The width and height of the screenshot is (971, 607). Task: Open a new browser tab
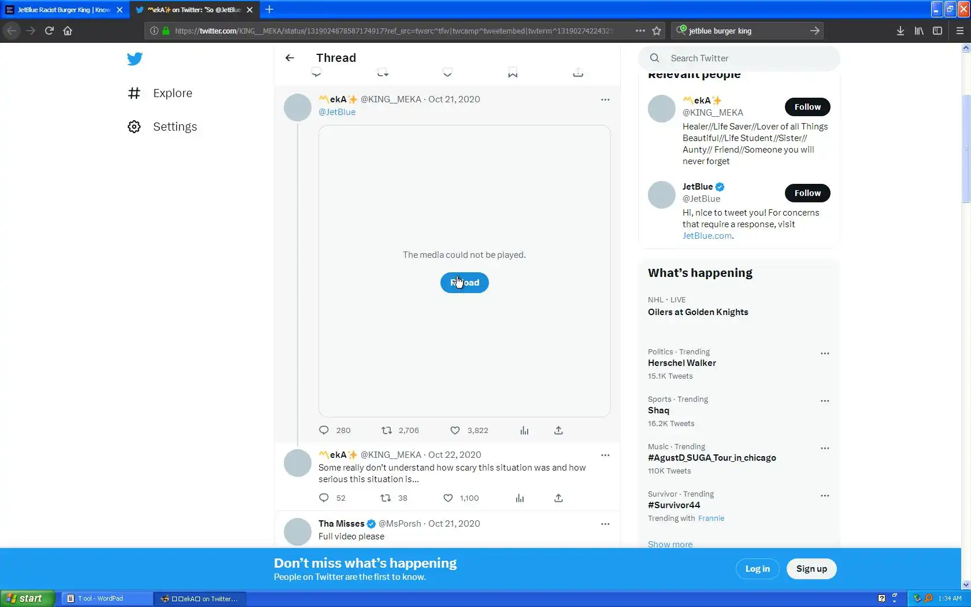[269, 9]
